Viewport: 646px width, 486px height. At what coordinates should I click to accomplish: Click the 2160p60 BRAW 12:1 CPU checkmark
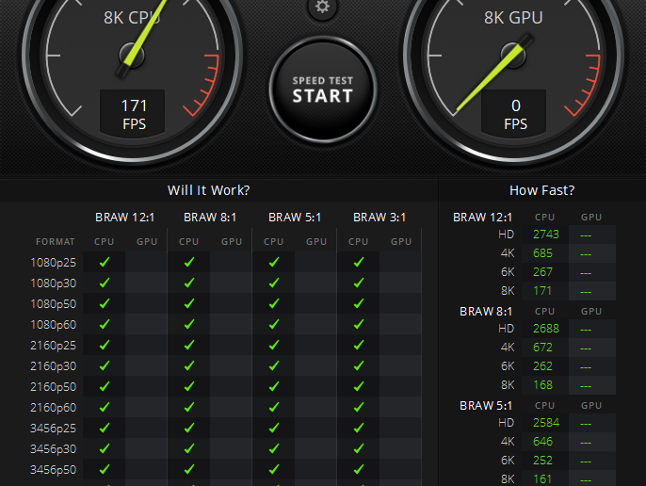(x=105, y=407)
